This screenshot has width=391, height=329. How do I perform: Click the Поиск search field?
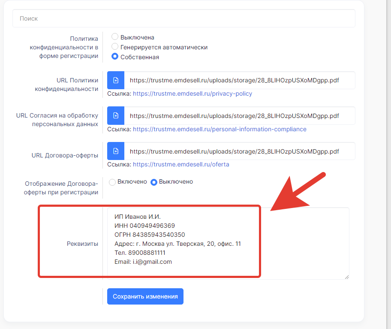[184, 18]
